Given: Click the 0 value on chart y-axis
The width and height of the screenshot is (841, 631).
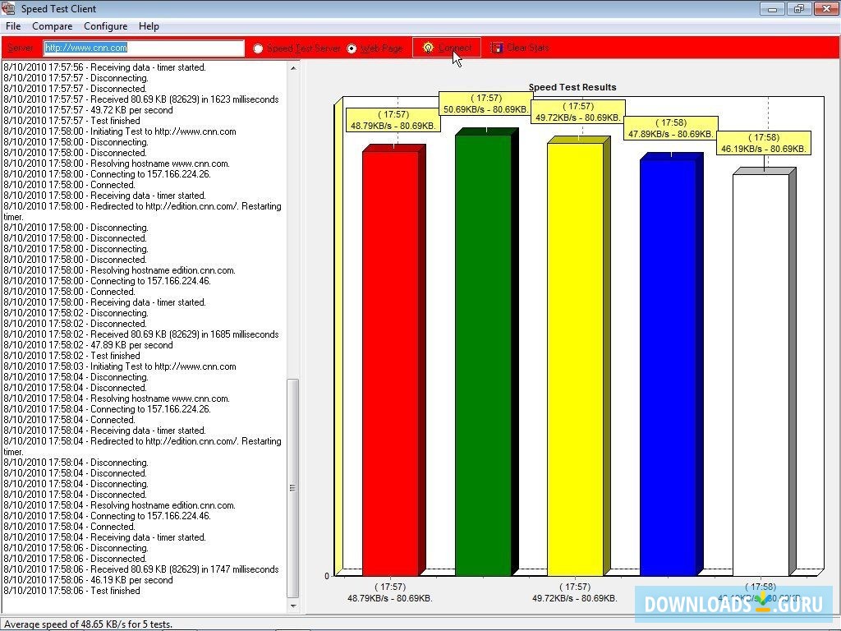Looking at the screenshot, I should click(327, 576).
